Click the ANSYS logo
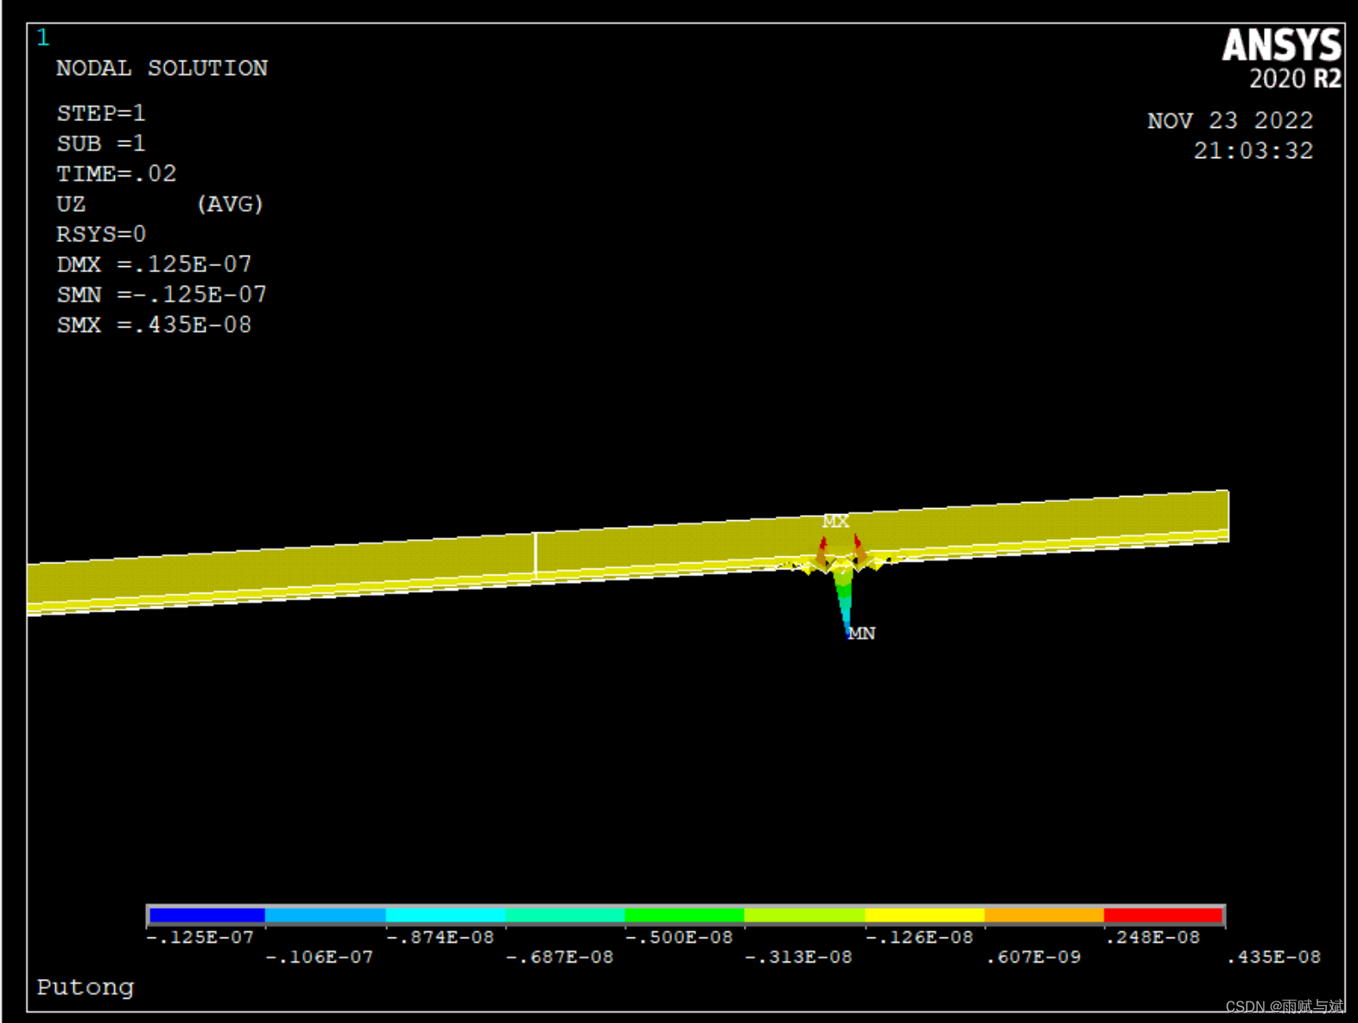The width and height of the screenshot is (1358, 1023). tap(1282, 45)
